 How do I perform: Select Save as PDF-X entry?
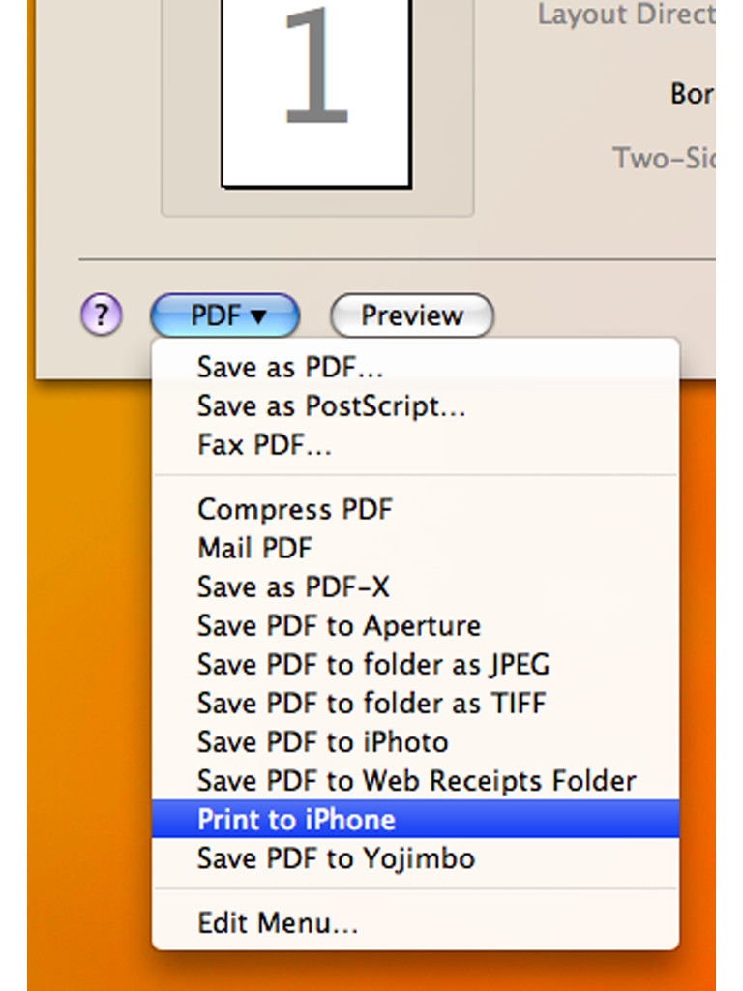[x=416, y=587]
